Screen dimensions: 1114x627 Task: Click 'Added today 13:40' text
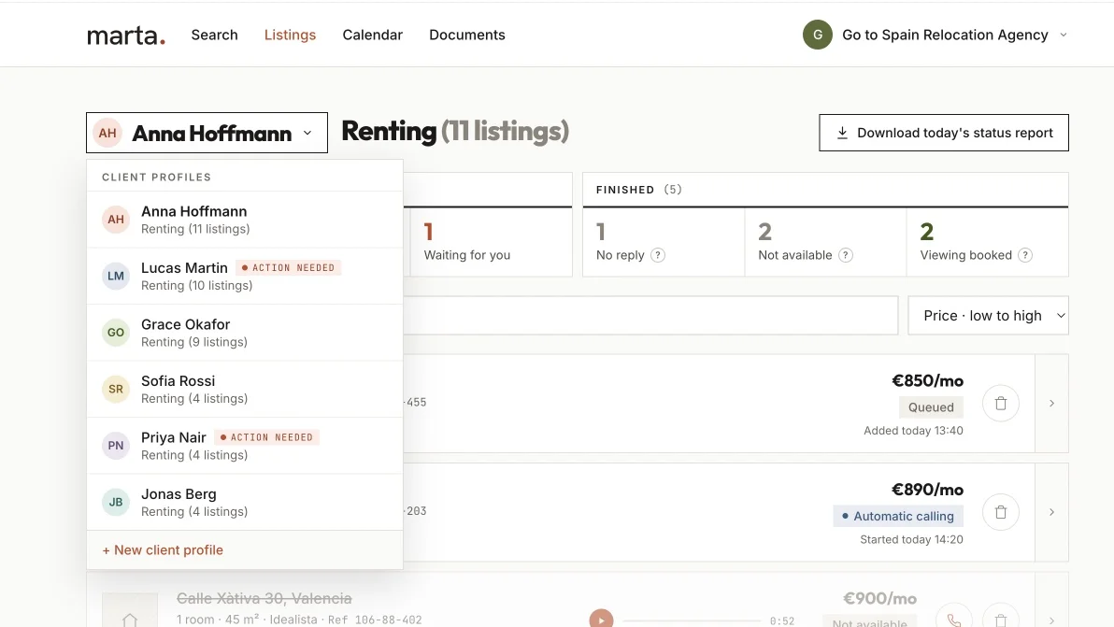coord(913,431)
